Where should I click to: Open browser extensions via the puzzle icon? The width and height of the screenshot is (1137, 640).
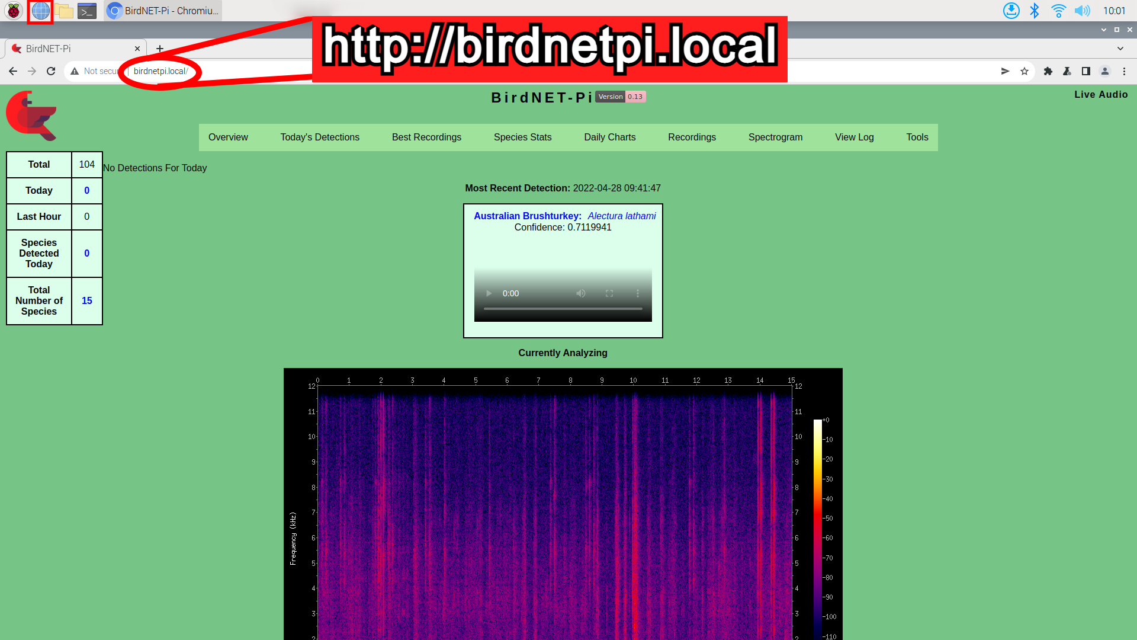pyautogui.click(x=1048, y=71)
